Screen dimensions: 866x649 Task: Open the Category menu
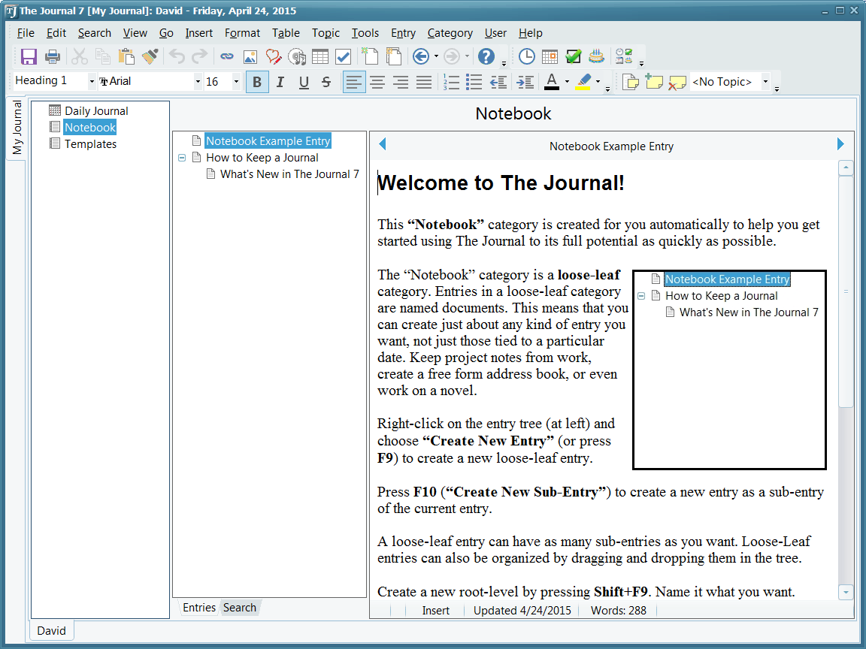pyautogui.click(x=450, y=33)
